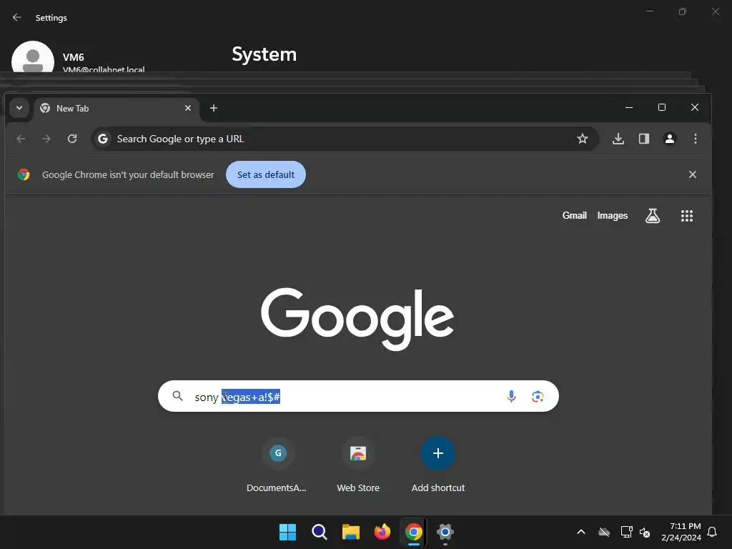This screenshot has height=549, width=732.
Task: Click Add shortcut button
Action: tap(438, 465)
